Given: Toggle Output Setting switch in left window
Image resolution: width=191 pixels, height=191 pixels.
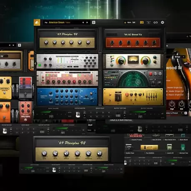Looking at the screenshot, I should coord(48,131).
